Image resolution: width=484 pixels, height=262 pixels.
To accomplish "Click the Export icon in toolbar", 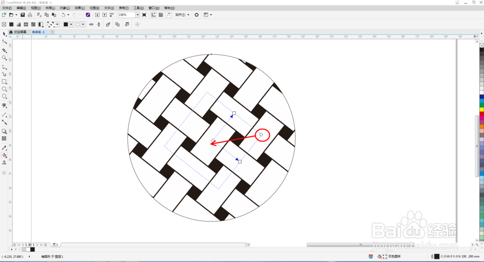I will 105,15.
